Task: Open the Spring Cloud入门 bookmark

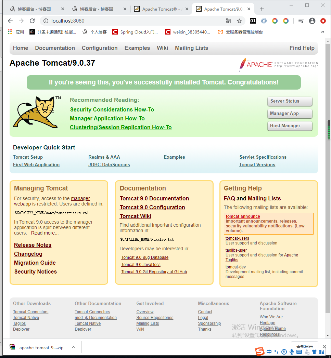Action: pyautogui.click(x=135, y=32)
